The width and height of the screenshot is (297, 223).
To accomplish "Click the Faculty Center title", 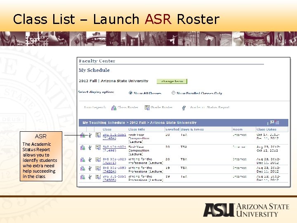I will (x=97, y=61).
